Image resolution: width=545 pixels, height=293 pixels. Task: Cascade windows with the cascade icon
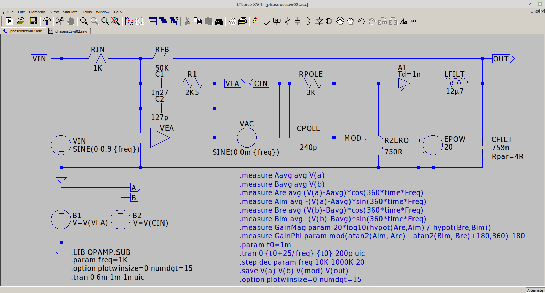point(163,21)
